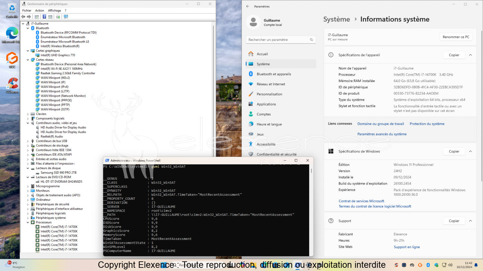Copy the Spécifications de Windows details

pyautogui.click(x=454, y=151)
